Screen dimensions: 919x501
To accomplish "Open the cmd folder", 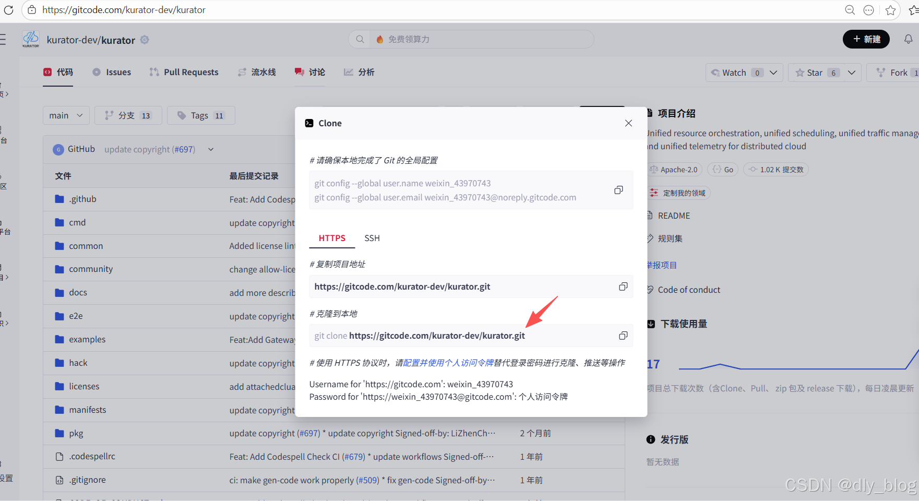I will [77, 222].
